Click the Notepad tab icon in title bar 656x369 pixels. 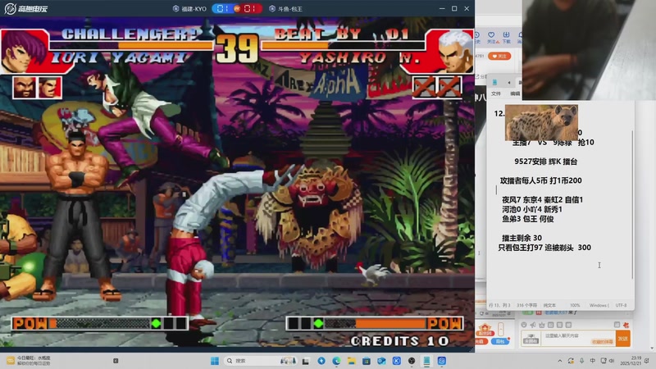click(495, 83)
